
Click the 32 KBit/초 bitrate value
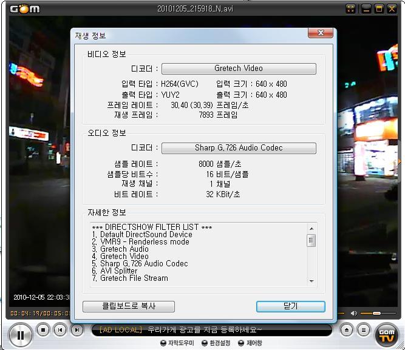pos(223,194)
